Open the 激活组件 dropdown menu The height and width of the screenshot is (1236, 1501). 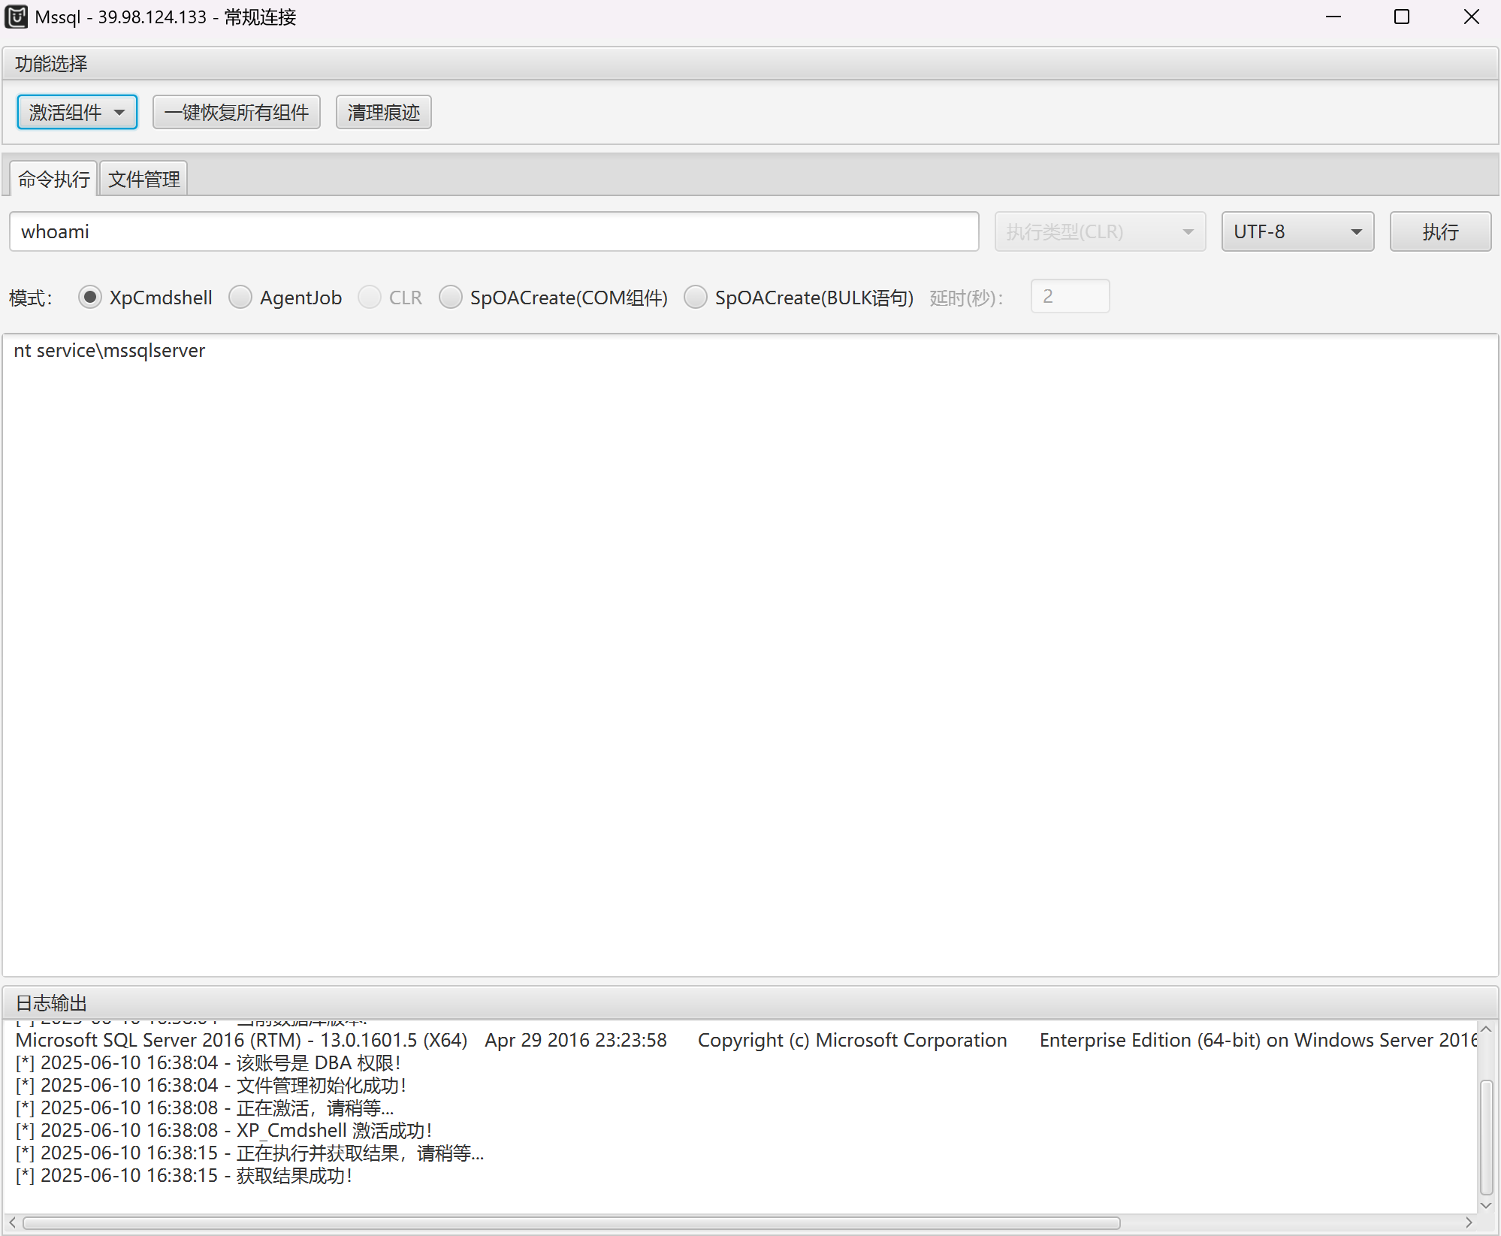point(77,113)
